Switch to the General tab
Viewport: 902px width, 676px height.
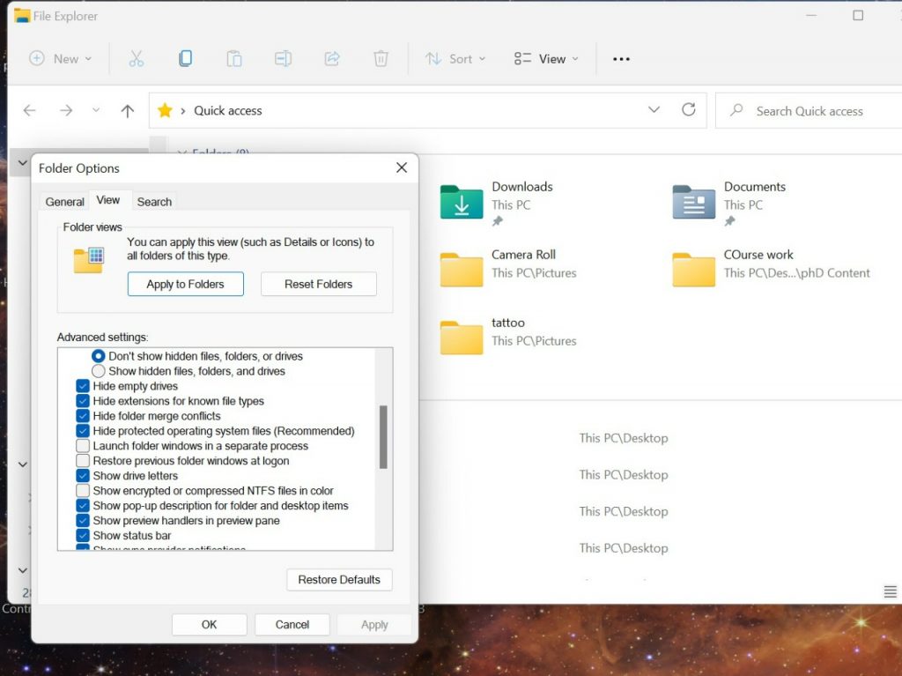pos(64,202)
